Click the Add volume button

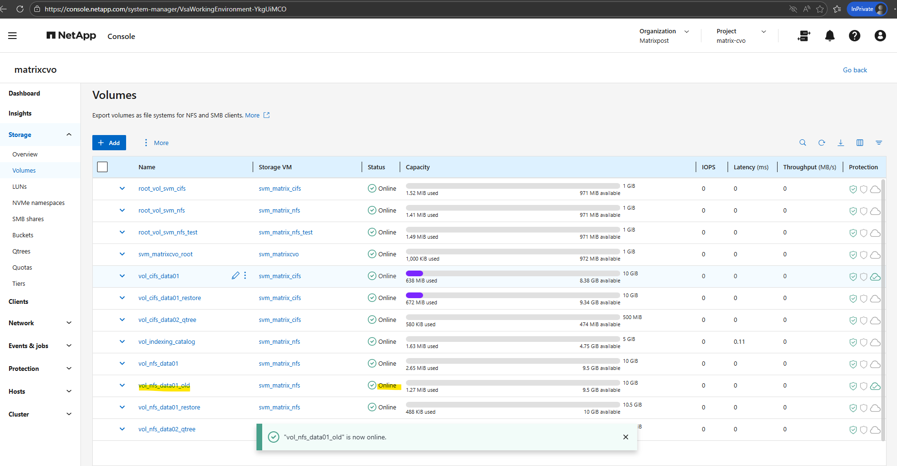coord(109,143)
